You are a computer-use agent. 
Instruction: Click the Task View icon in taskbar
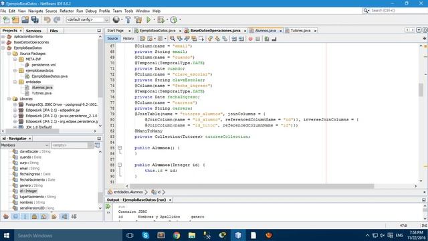pos(130,235)
